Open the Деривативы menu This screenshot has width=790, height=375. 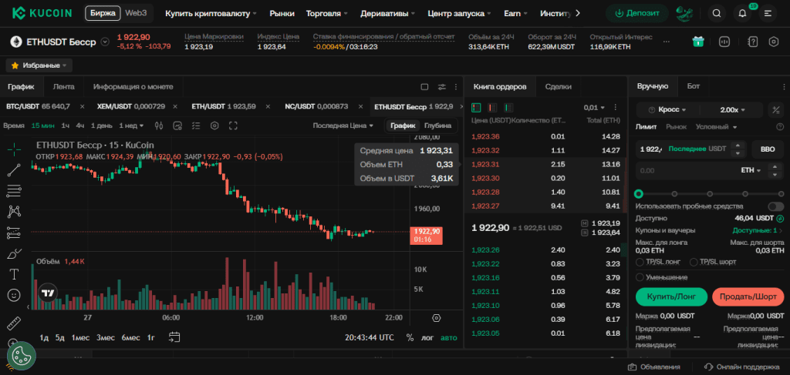coord(388,14)
